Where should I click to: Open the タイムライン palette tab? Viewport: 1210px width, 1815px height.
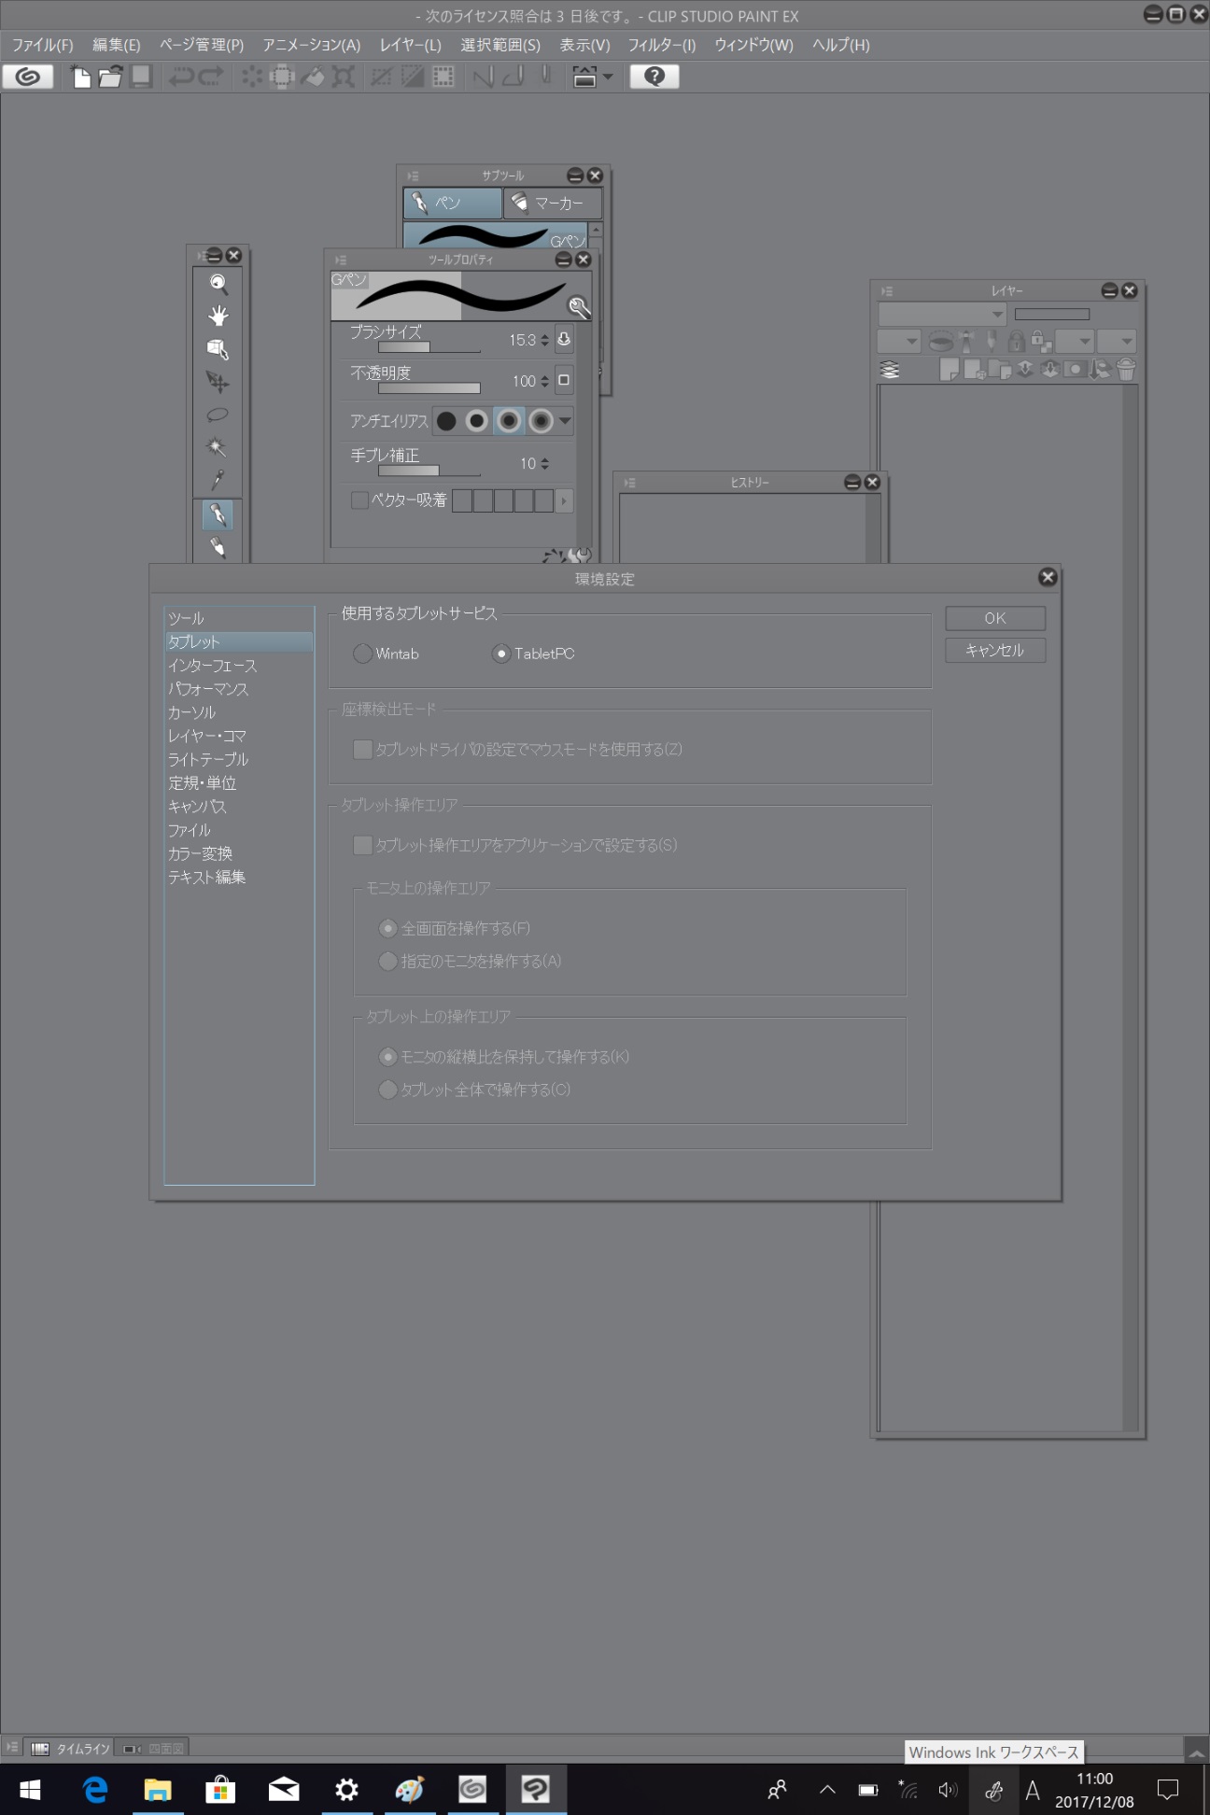71,1749
